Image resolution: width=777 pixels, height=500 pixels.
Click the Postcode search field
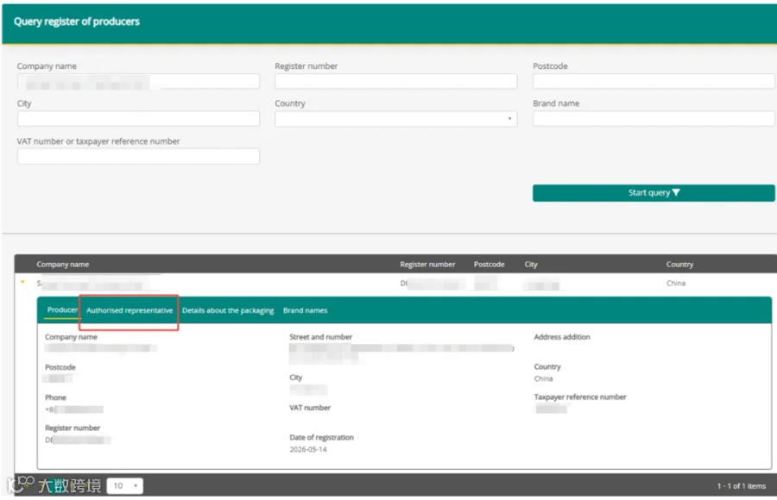[654, 82]
